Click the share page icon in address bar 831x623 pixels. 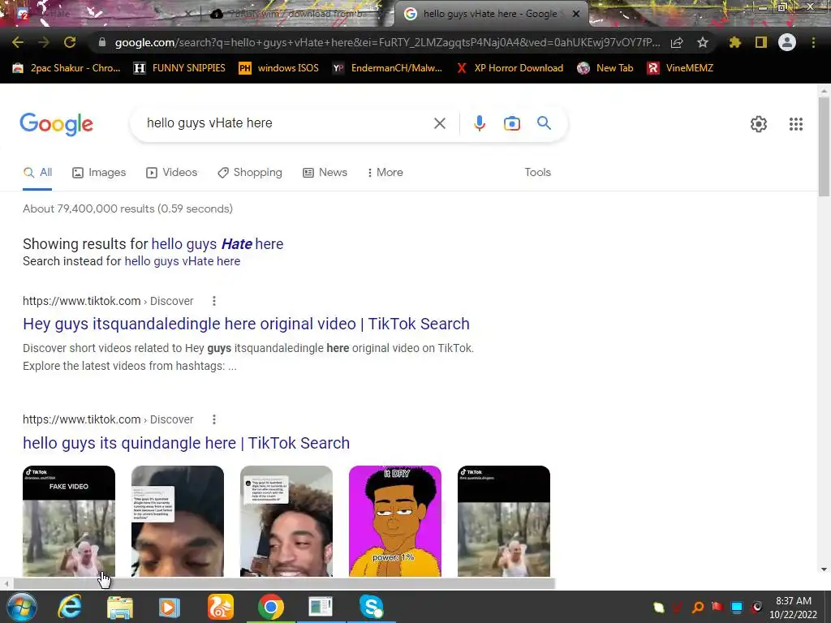click(676, 42)
